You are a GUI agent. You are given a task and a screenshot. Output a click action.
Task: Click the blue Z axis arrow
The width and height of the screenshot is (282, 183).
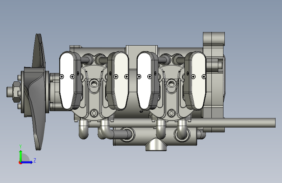[x=27, y=162]
